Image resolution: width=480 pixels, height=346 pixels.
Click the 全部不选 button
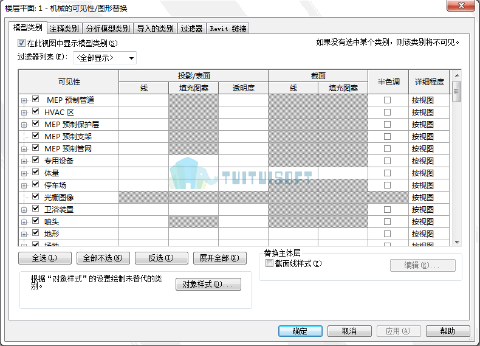point(103,258)
